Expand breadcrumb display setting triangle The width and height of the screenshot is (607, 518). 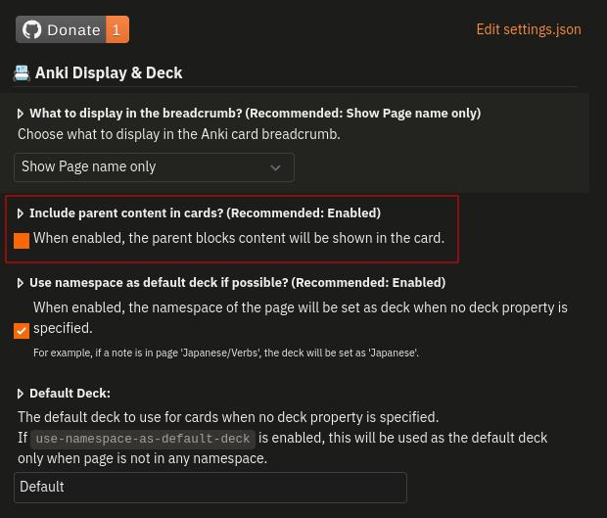point(21,114)
